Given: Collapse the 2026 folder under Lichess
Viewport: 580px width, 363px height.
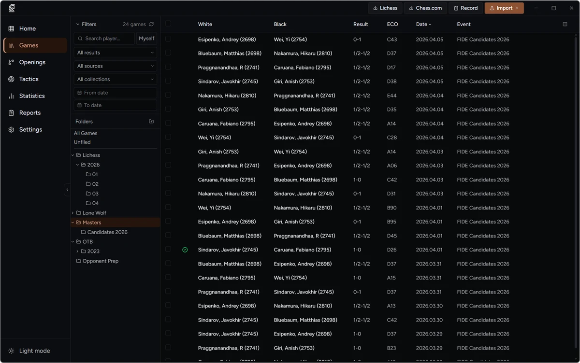Looking at the screenshot, I should (77, 165).
